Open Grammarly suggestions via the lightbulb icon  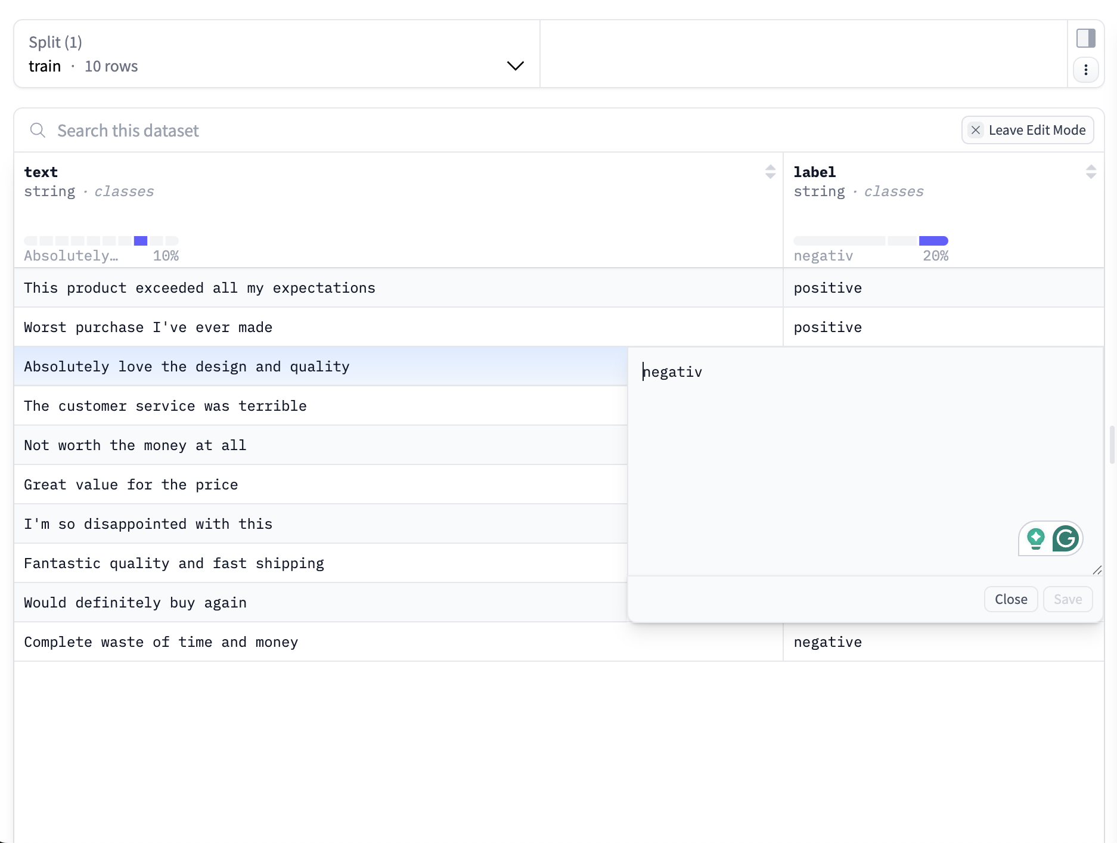tap(1037, 538)
